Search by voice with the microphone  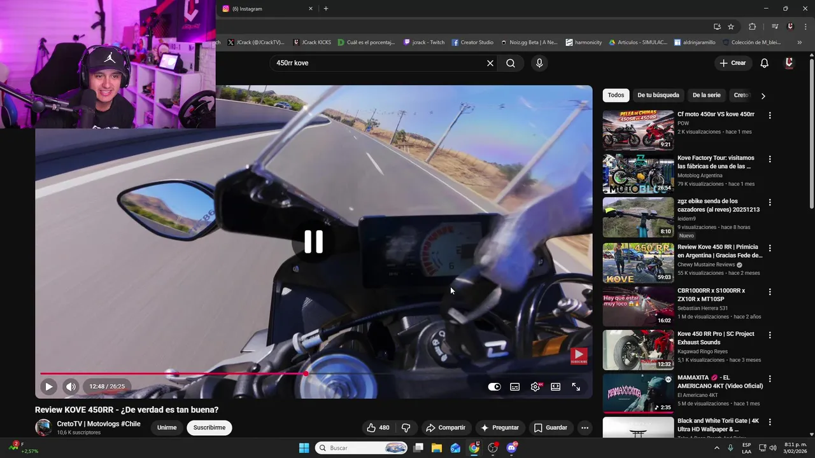(x=539, y=63)
